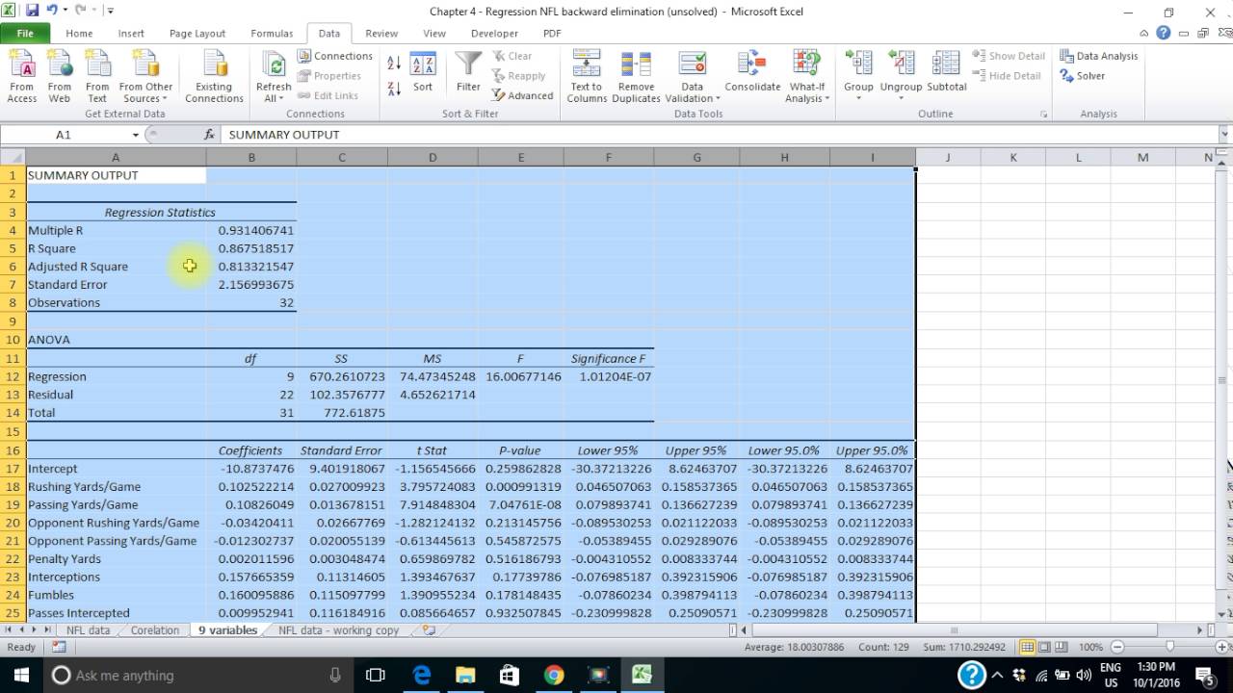Click connection Properties button
The width and height of the screenshot is (1233, 693).
(x=329, y=76)
